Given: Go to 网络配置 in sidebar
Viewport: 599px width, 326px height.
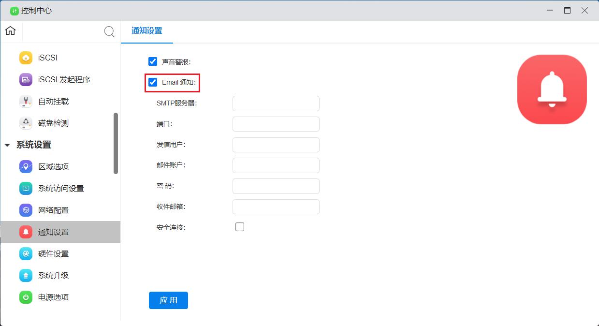Looking at the screenshot, I should coord(53,210).
